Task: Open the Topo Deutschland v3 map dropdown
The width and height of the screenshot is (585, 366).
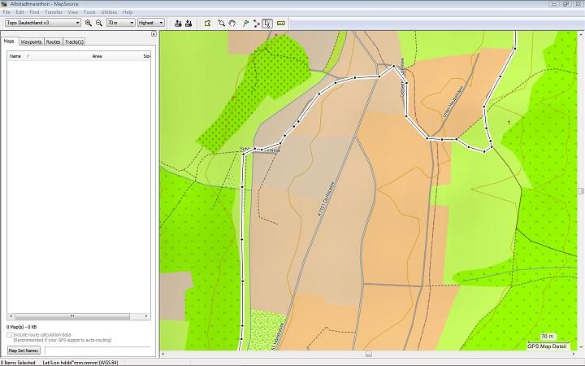Action: pyautogui.click(x=77, y=23)
